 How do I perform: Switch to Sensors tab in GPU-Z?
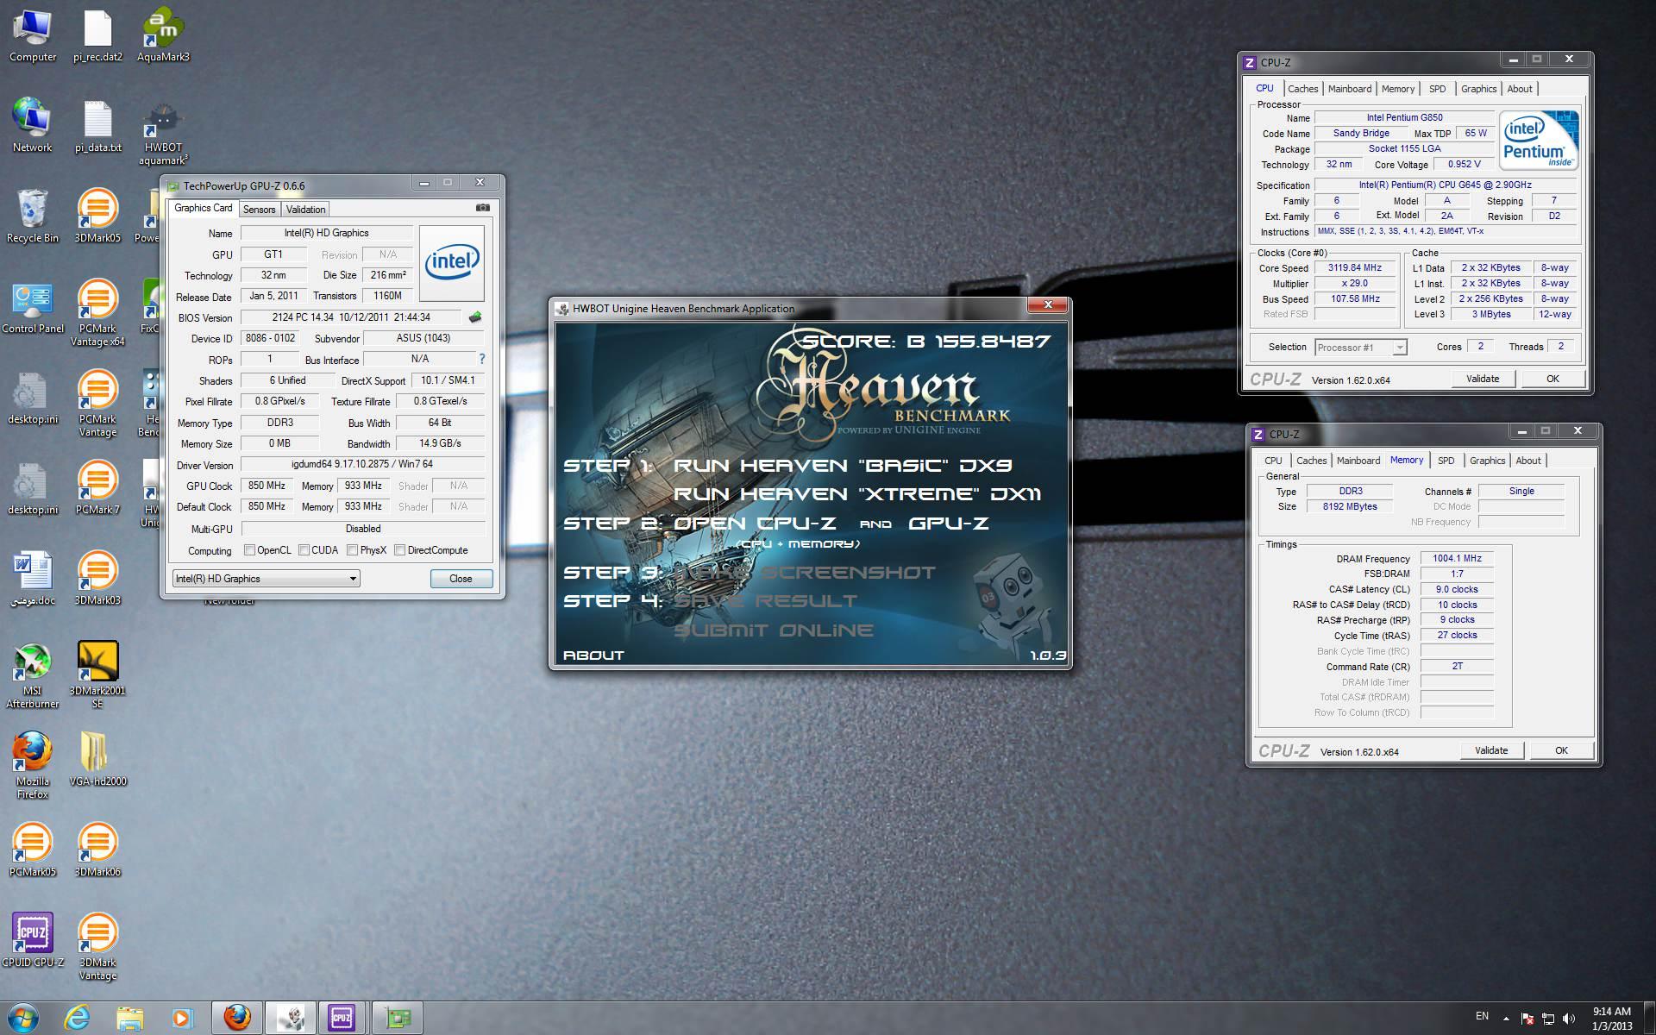259,210
